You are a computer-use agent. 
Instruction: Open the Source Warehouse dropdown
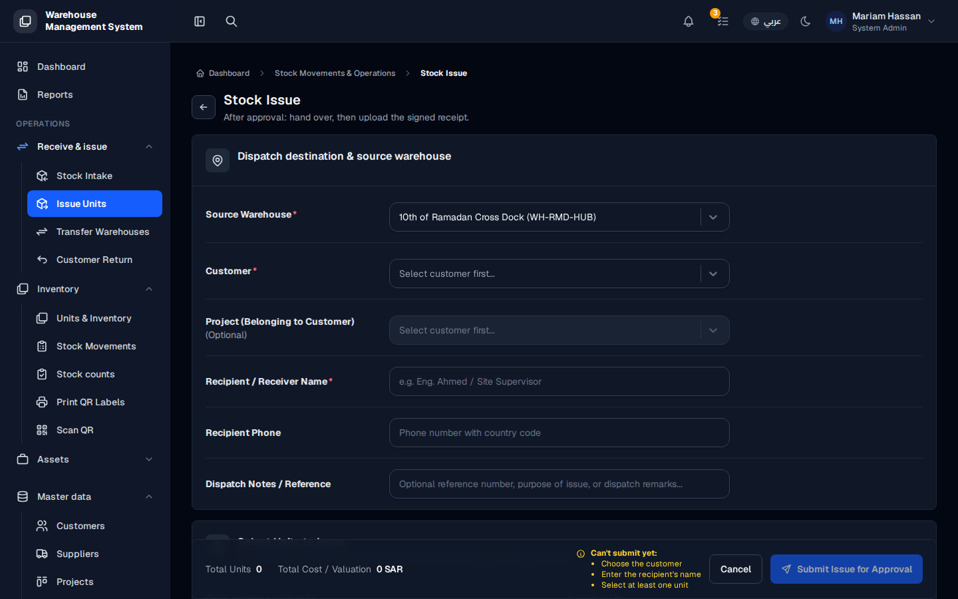tap(559, 217)
